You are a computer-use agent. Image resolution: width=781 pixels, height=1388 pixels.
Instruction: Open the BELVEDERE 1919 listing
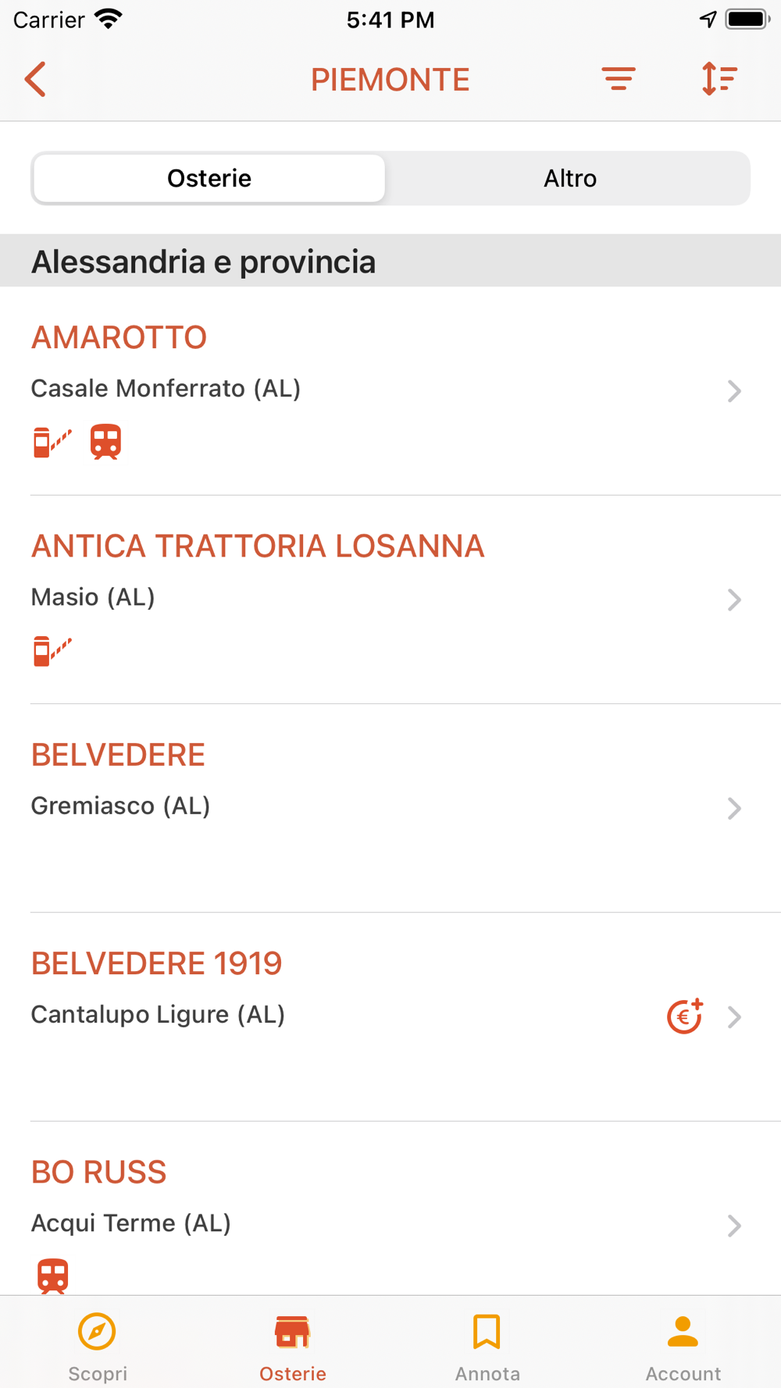156,963
